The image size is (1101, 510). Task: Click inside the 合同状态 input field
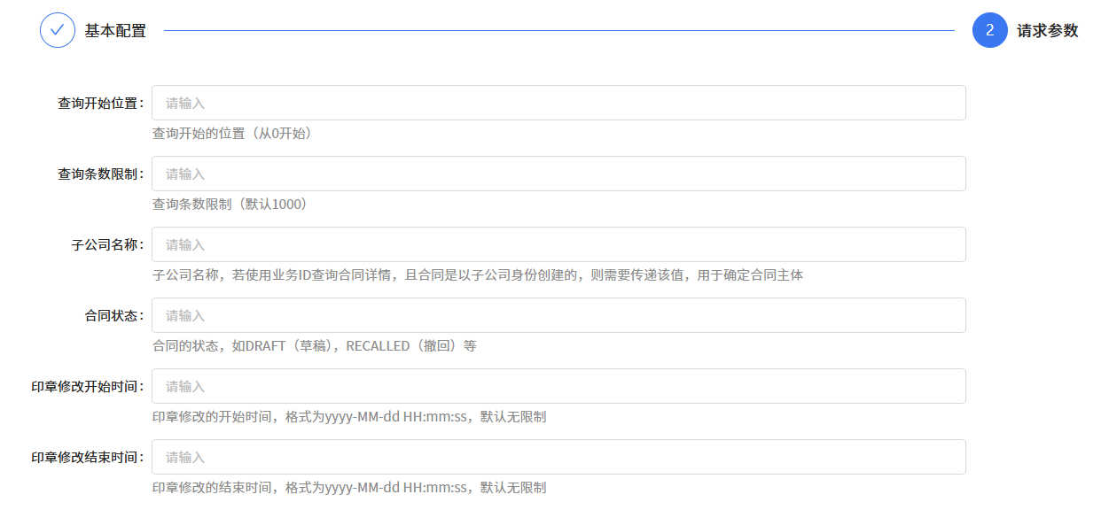click(558, 315)
